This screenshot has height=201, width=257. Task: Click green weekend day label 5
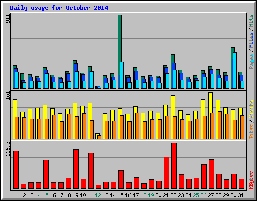(47, 195)
